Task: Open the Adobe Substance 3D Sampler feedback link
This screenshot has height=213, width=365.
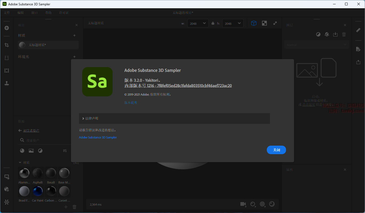Action: 98,137
